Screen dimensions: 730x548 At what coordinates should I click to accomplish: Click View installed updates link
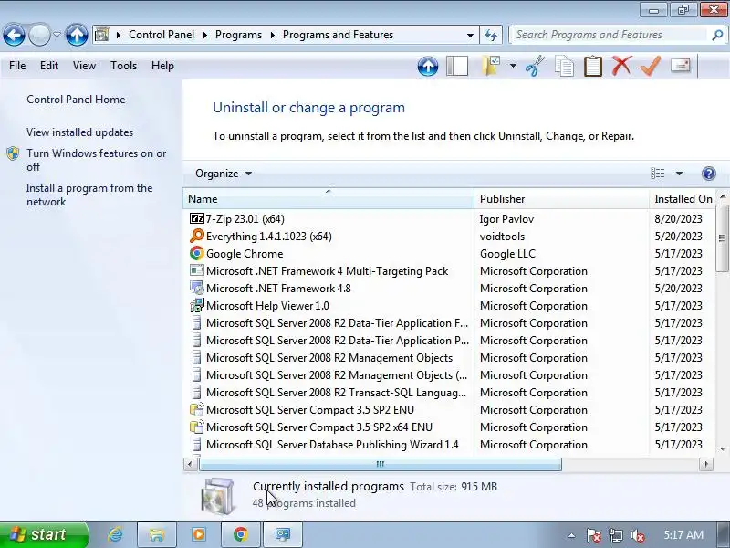(79, 132)
